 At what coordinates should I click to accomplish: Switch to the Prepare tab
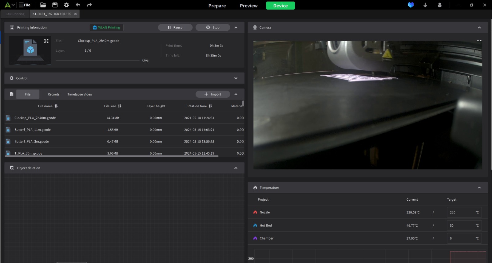[x=217, y=6]
